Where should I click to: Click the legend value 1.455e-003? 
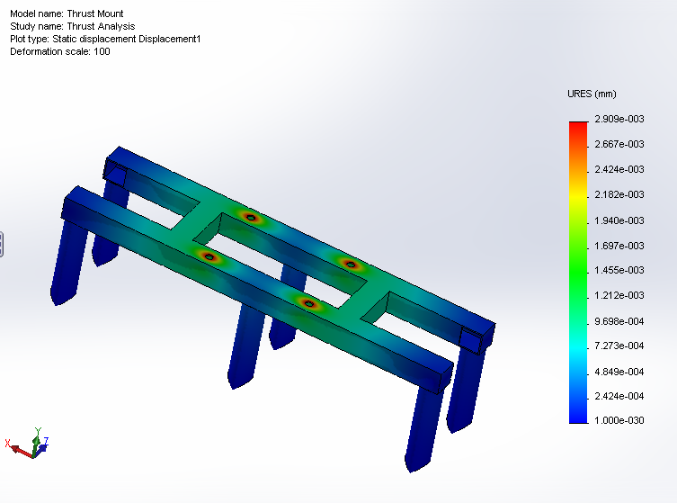[x=619, y=270]
